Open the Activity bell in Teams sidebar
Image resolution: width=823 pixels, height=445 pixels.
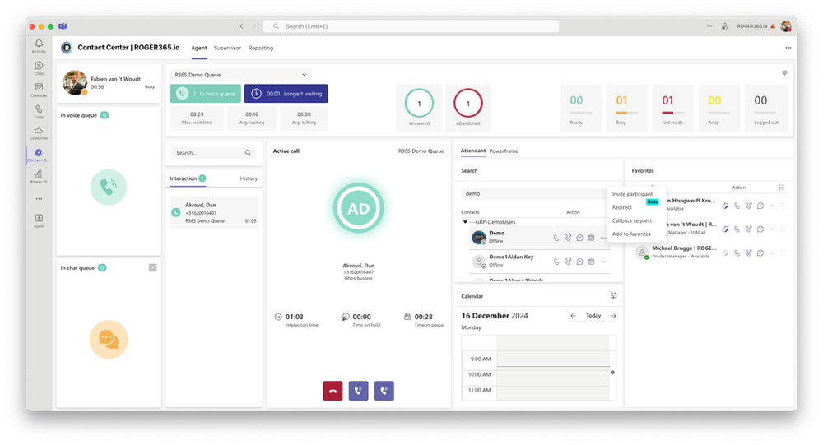[x=39, y=46]
